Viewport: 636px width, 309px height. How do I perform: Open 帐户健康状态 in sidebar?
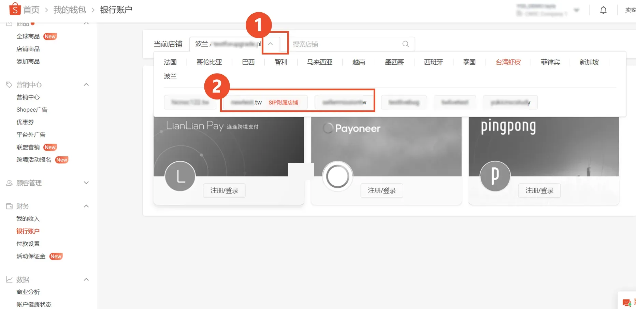(34, 305)
